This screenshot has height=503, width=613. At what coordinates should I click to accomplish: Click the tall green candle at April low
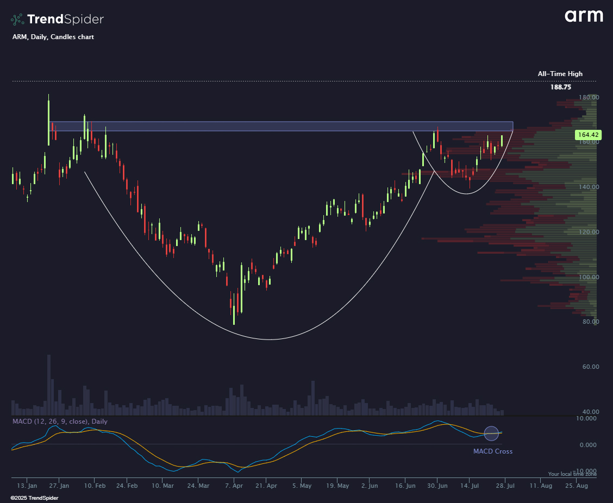(x=241, y=288)
